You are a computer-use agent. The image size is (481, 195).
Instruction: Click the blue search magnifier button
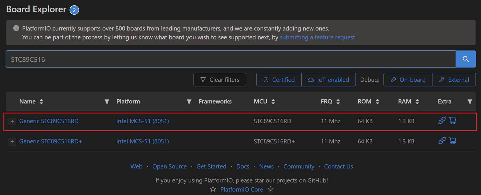(465, 59)
